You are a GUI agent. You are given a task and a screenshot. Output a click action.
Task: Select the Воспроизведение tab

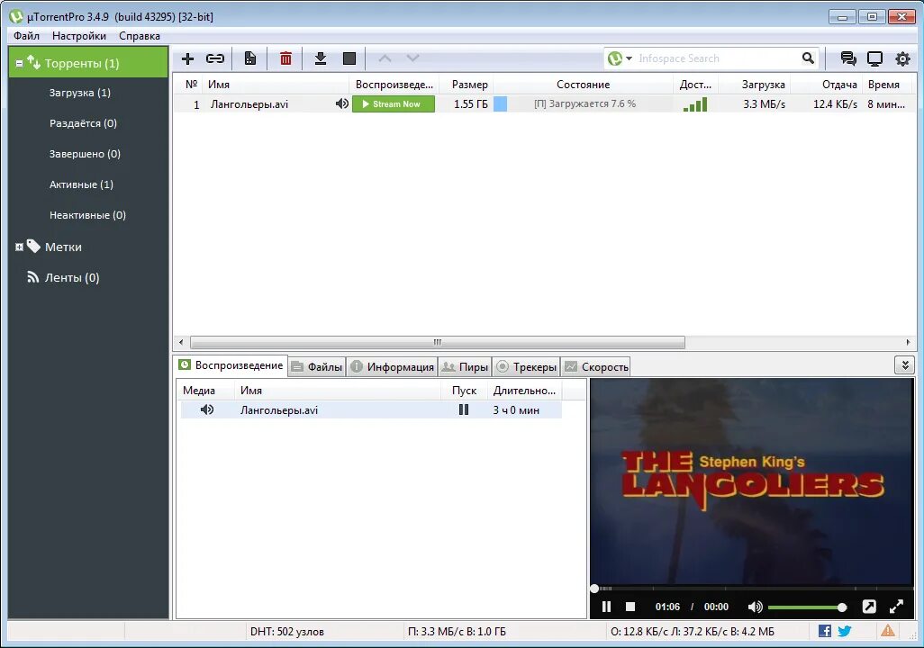231,365
